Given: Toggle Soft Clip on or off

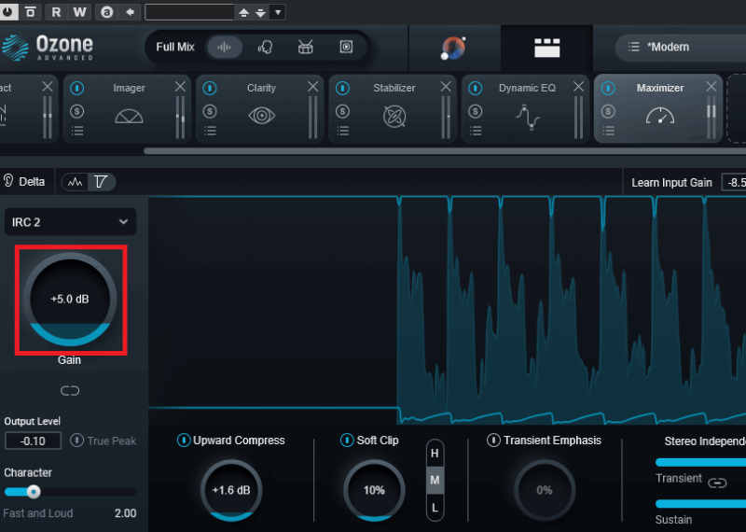Looking at the screenshot, I should point(347,441).
